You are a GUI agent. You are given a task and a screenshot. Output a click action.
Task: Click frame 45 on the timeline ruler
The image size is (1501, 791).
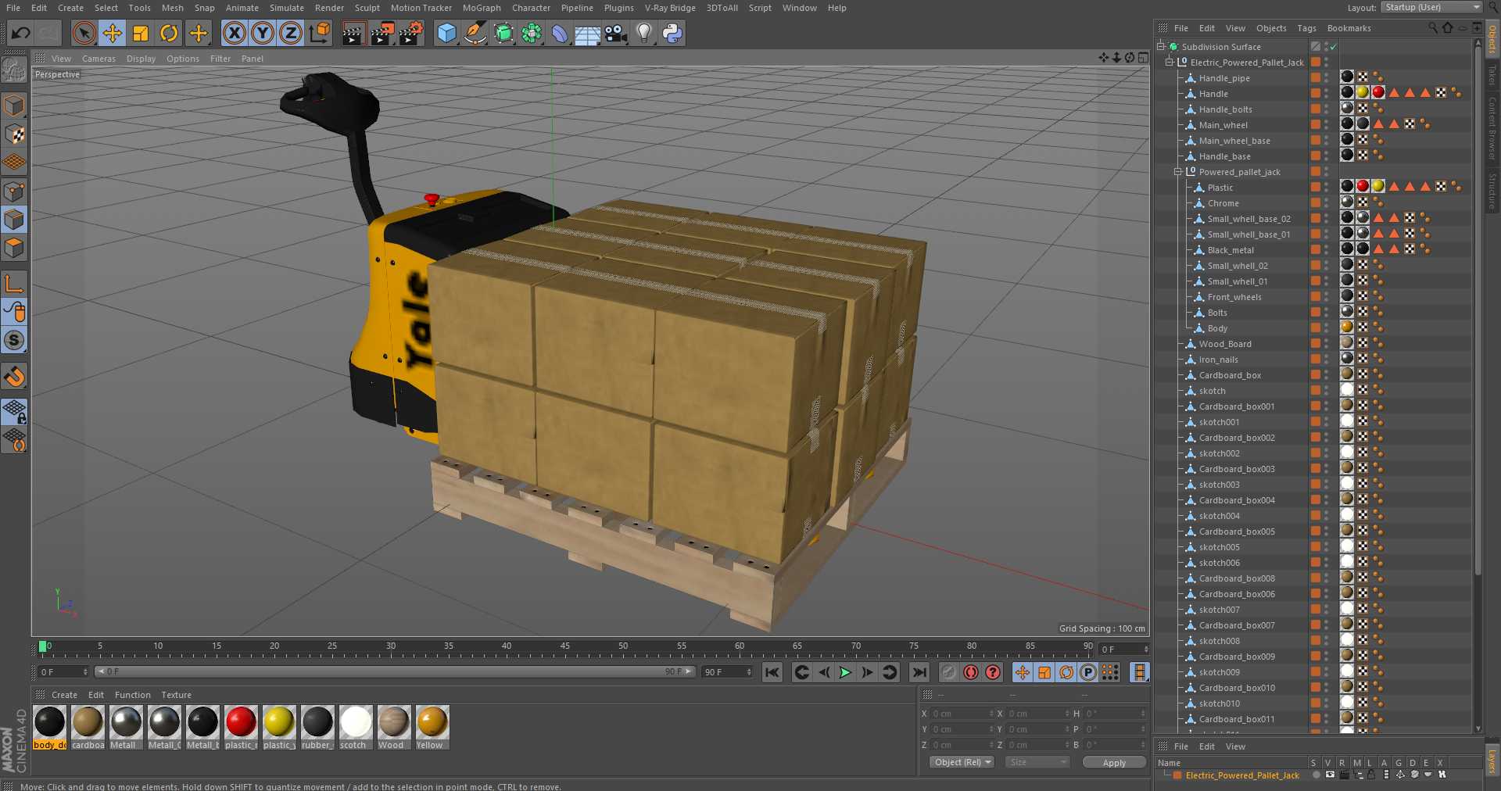click(564, 648)
